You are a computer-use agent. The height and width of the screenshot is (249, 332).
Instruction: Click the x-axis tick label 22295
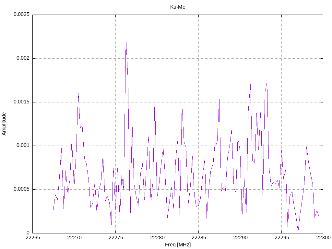282,238
